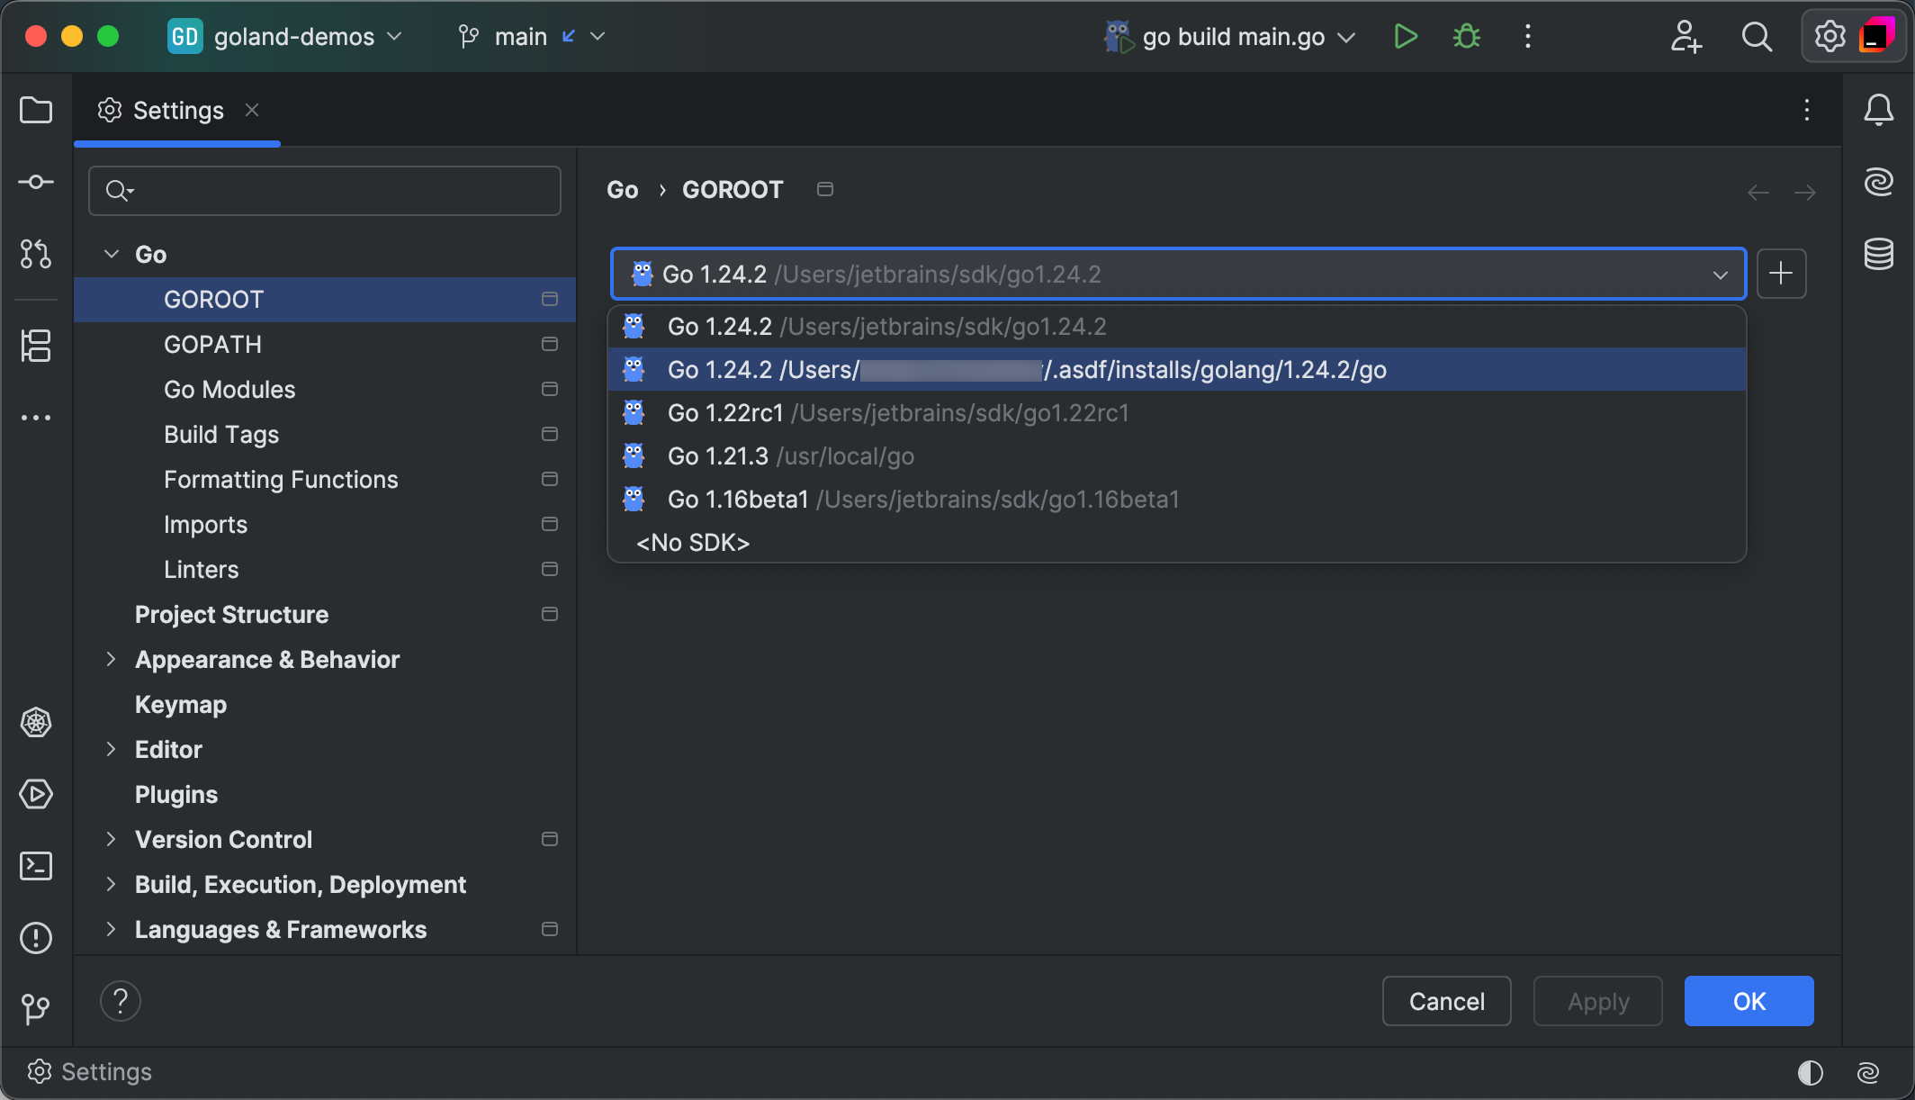Run the go build main.go configuration
Image resolution: width=1915 pixels, height=1100 pixels.
[1405, 36]
